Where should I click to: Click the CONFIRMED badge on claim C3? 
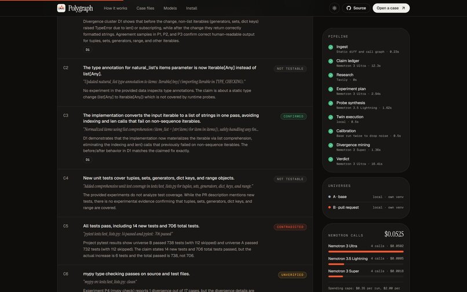(x=293, y=116)
